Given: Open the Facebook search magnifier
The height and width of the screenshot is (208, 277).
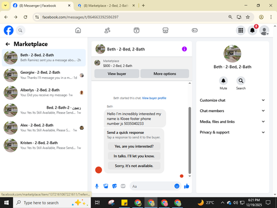Looking at the screenshot, I should pyautogui.click(x=20, y=31).
